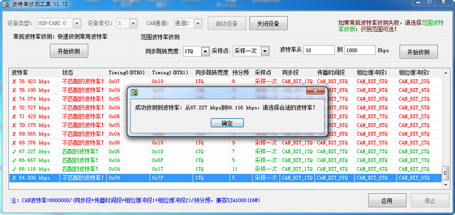The image size is (455, 215).
Task: Select the 76.923 kbps row
Action: [x=225, y=82]
